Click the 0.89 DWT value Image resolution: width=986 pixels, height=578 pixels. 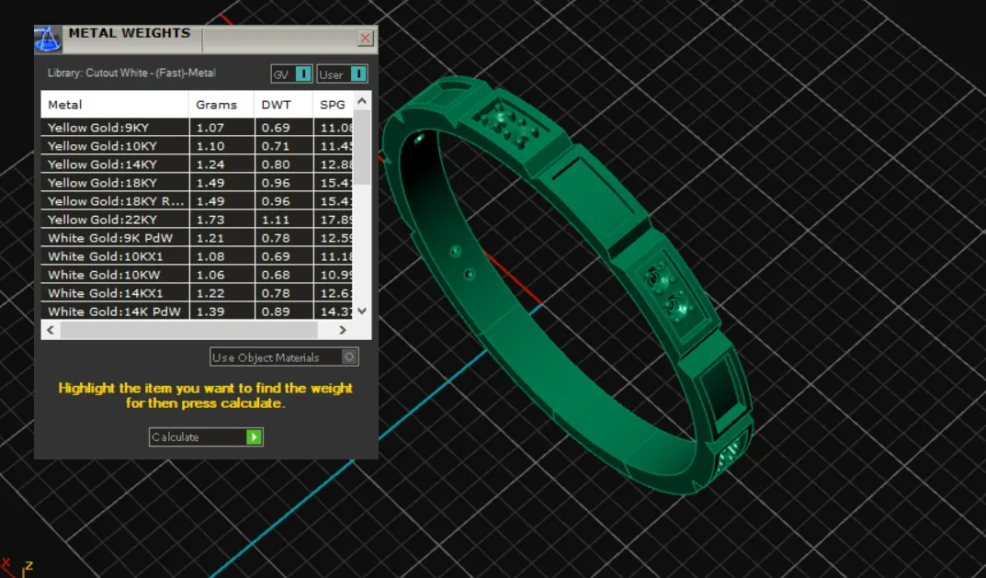coord(276,312)
